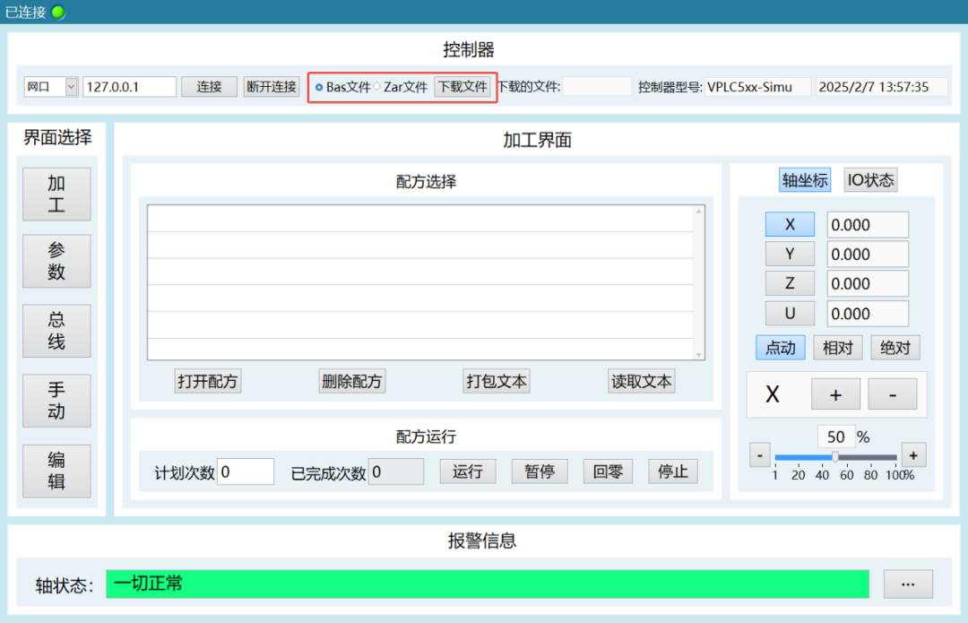Switch to the 加工 interface

tap(56, 194)
